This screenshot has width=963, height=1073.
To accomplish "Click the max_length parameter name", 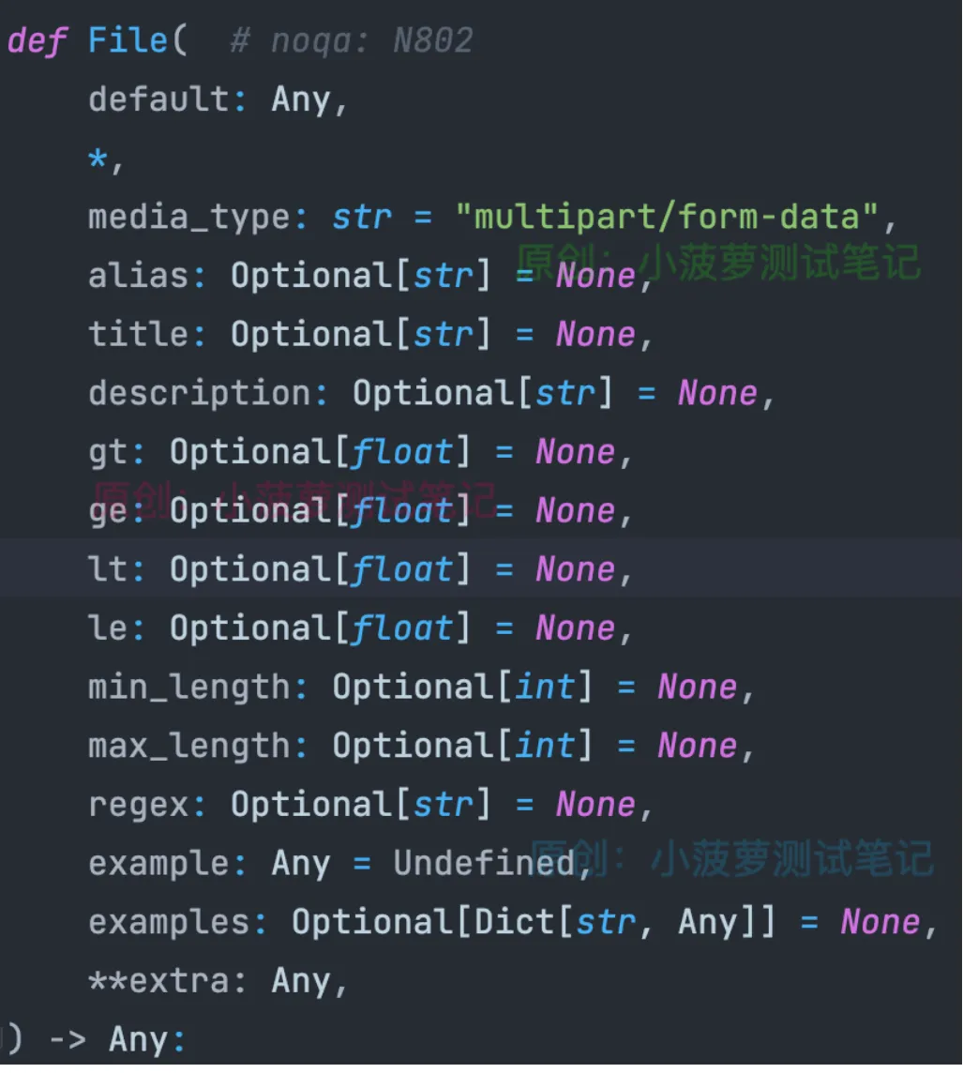I will 189,747.
